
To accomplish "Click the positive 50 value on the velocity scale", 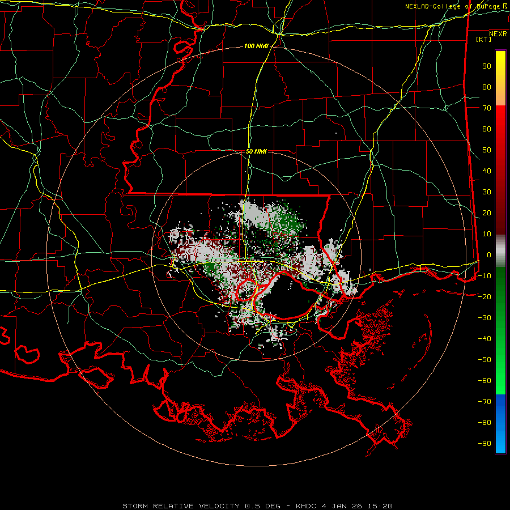I will click(x=487, y=150).
